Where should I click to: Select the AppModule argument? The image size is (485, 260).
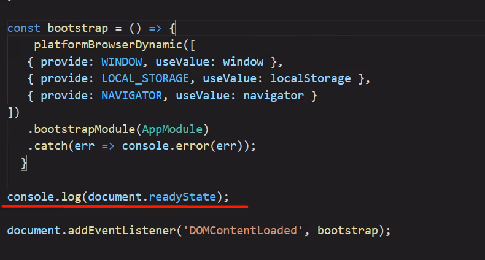[x=172, y=129]
